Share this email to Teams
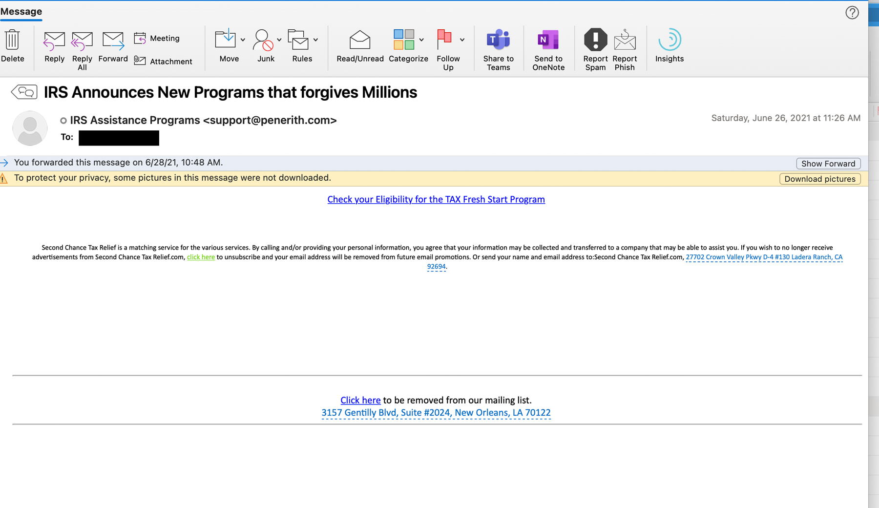The image size is (879, 508). click(498, 47)
